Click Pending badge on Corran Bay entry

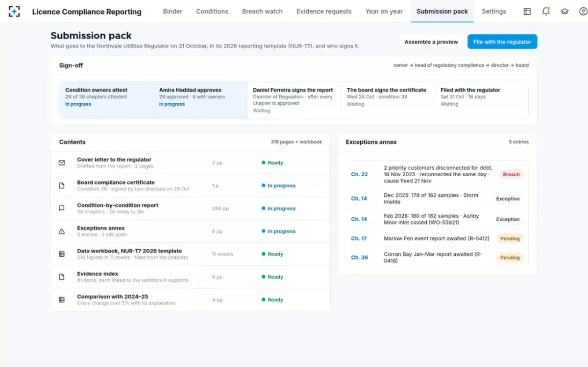point(510,257)
